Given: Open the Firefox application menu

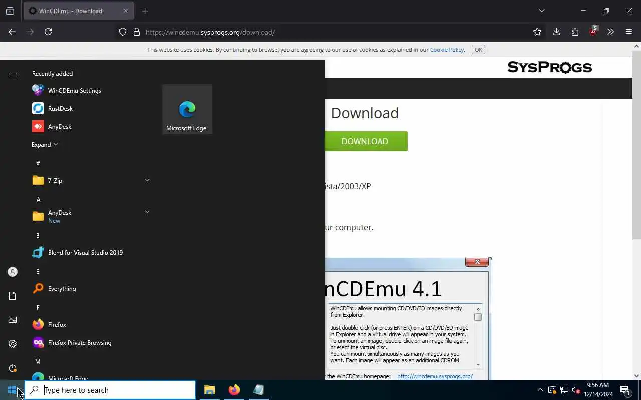Looking at the screenshot, I should point(629,32).
